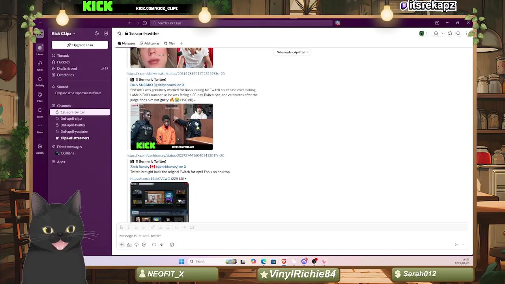Open Home in the Slack rail

click(40, 50)
